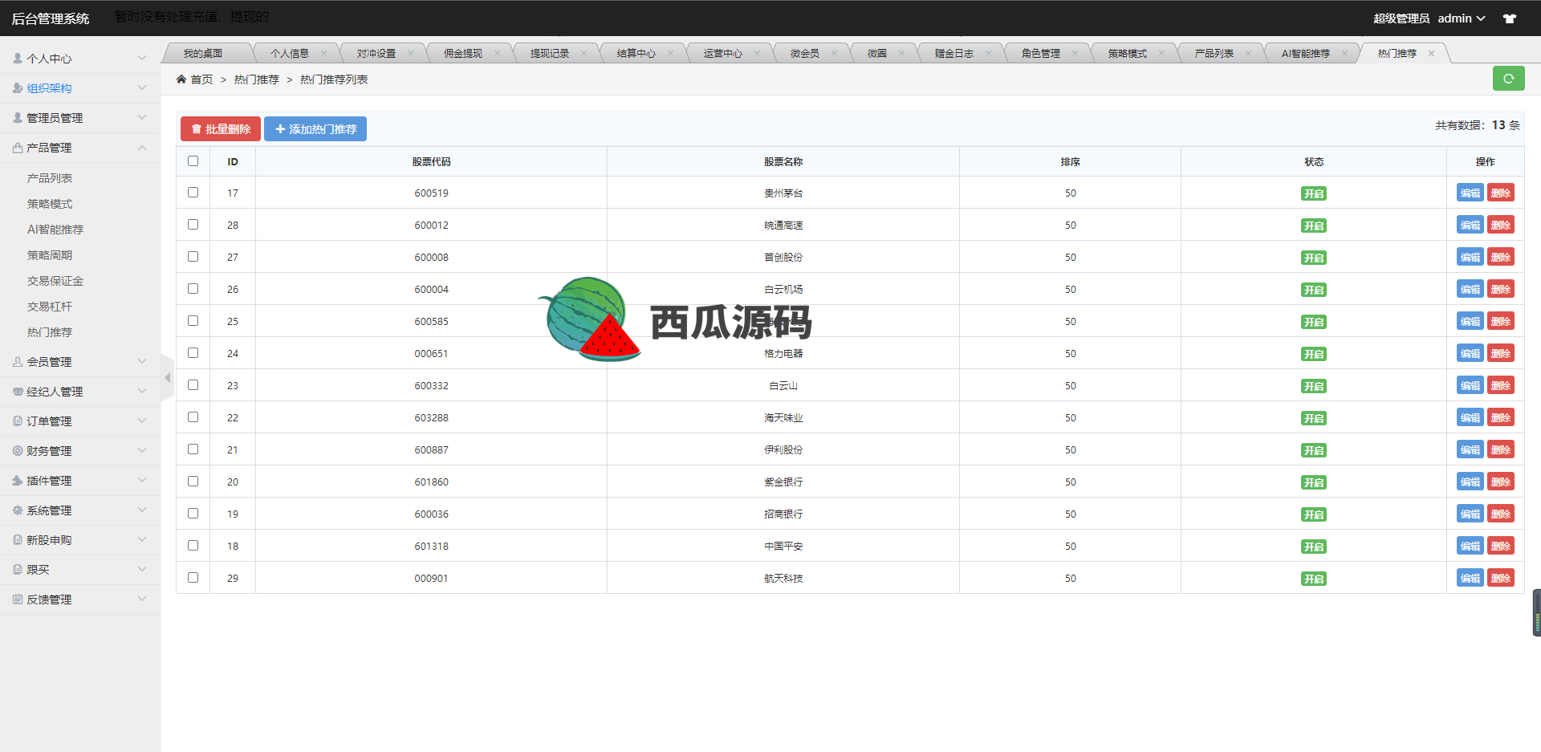Click 热门推荐 breadcrumb link

coord(257,79)
